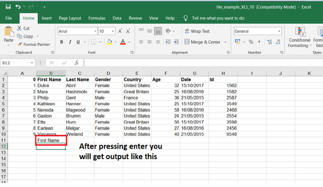Click the Increase Font Size icon
The image size is (323, 187).
tap(121, 31)
